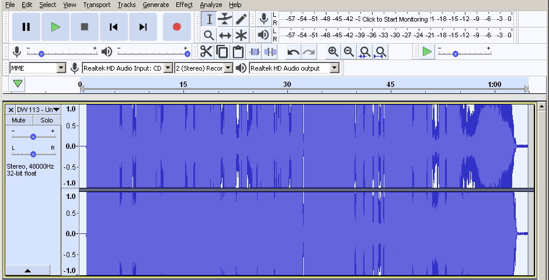Set the track pan L/R slider
This screenshot has width=549, height=280.
click(33, 153)
